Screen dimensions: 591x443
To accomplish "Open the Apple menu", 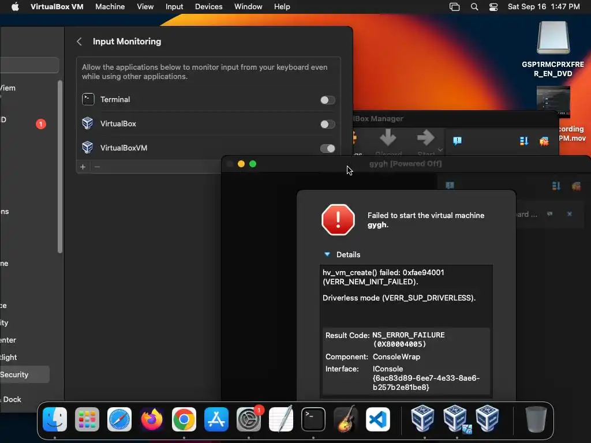I will pos(15,6).
